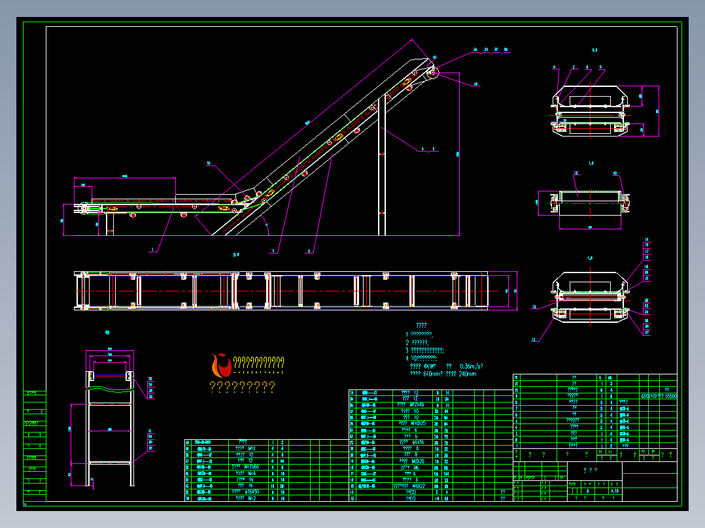This screenshot has height=528, width=705.
Task: Click note line 4 starting with YD
Action: coord(421,358)
